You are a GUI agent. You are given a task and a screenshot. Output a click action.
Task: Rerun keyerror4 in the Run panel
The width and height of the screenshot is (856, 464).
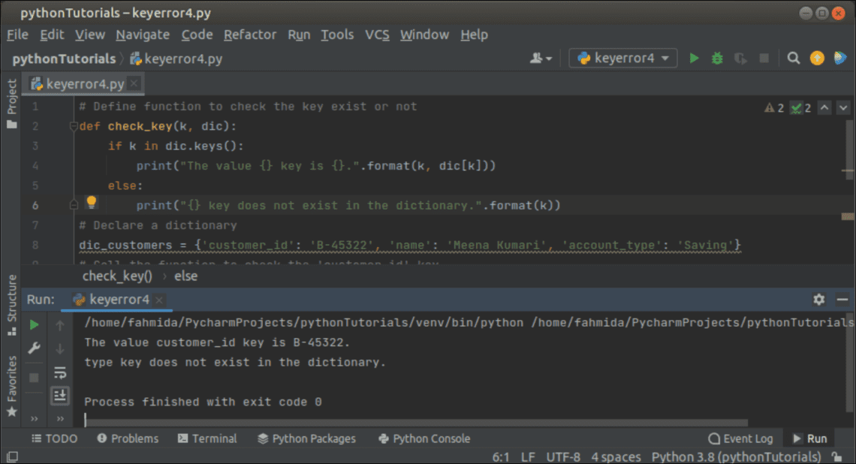(34, 325)
